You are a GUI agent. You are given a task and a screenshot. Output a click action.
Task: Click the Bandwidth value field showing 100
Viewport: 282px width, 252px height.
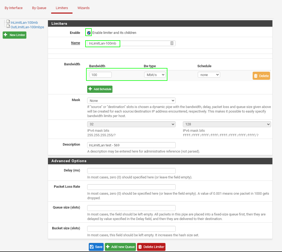point(100,75)
